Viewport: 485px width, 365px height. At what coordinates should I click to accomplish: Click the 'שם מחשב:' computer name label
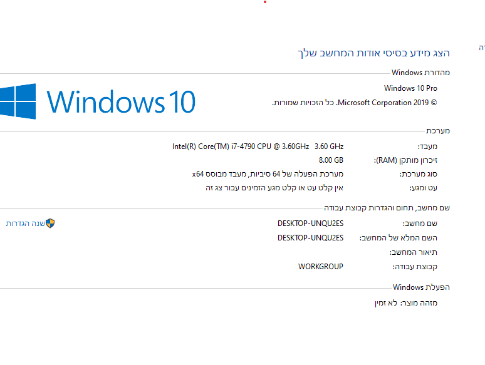[x=420, y=224]
